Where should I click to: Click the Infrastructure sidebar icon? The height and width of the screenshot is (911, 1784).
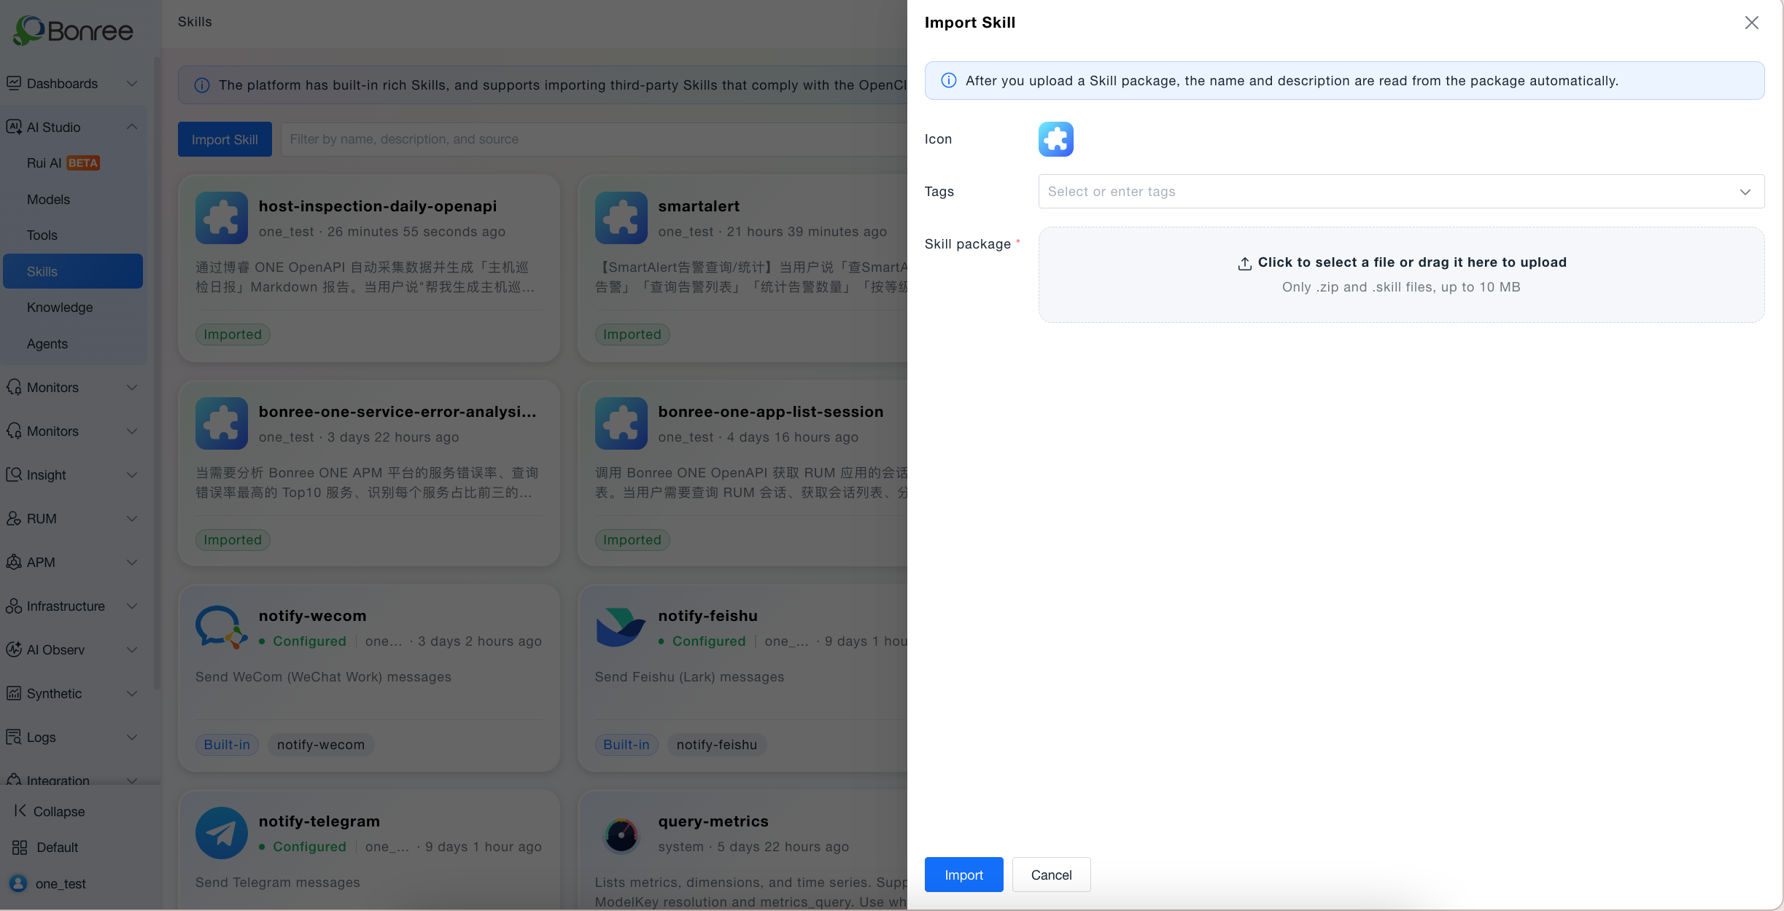coord(13,606)
